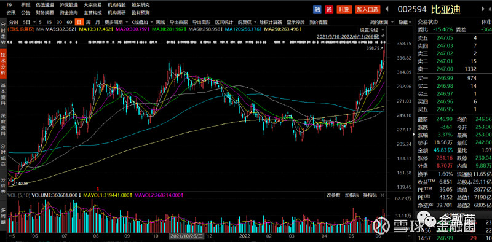Select the 日 daily period
Viewport: 492px width, 242px height.
[79, 22]
